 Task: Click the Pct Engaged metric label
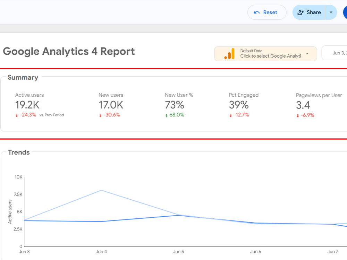244,95
